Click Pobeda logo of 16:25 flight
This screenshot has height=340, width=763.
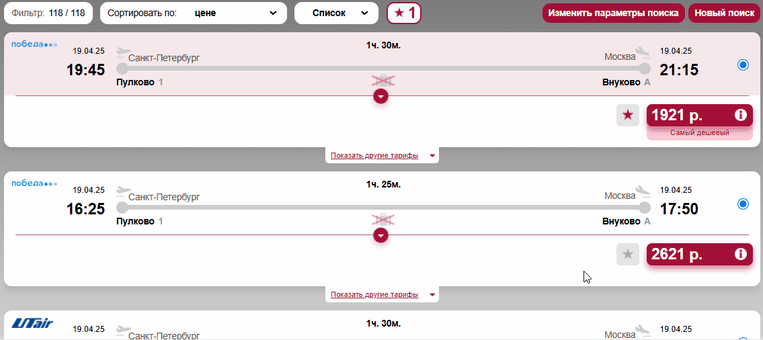(34, 184)
